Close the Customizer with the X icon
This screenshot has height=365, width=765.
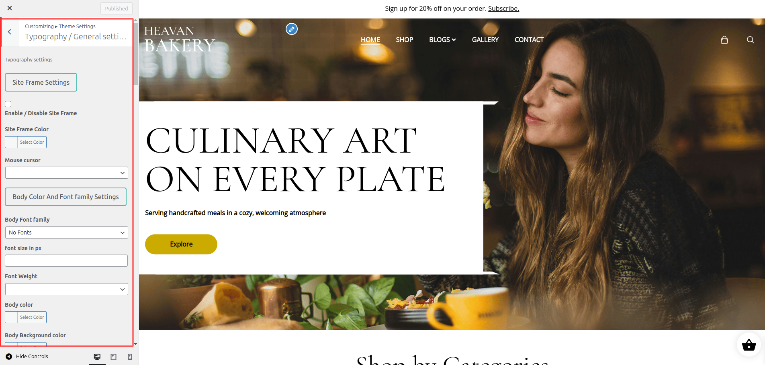point(10,8)
